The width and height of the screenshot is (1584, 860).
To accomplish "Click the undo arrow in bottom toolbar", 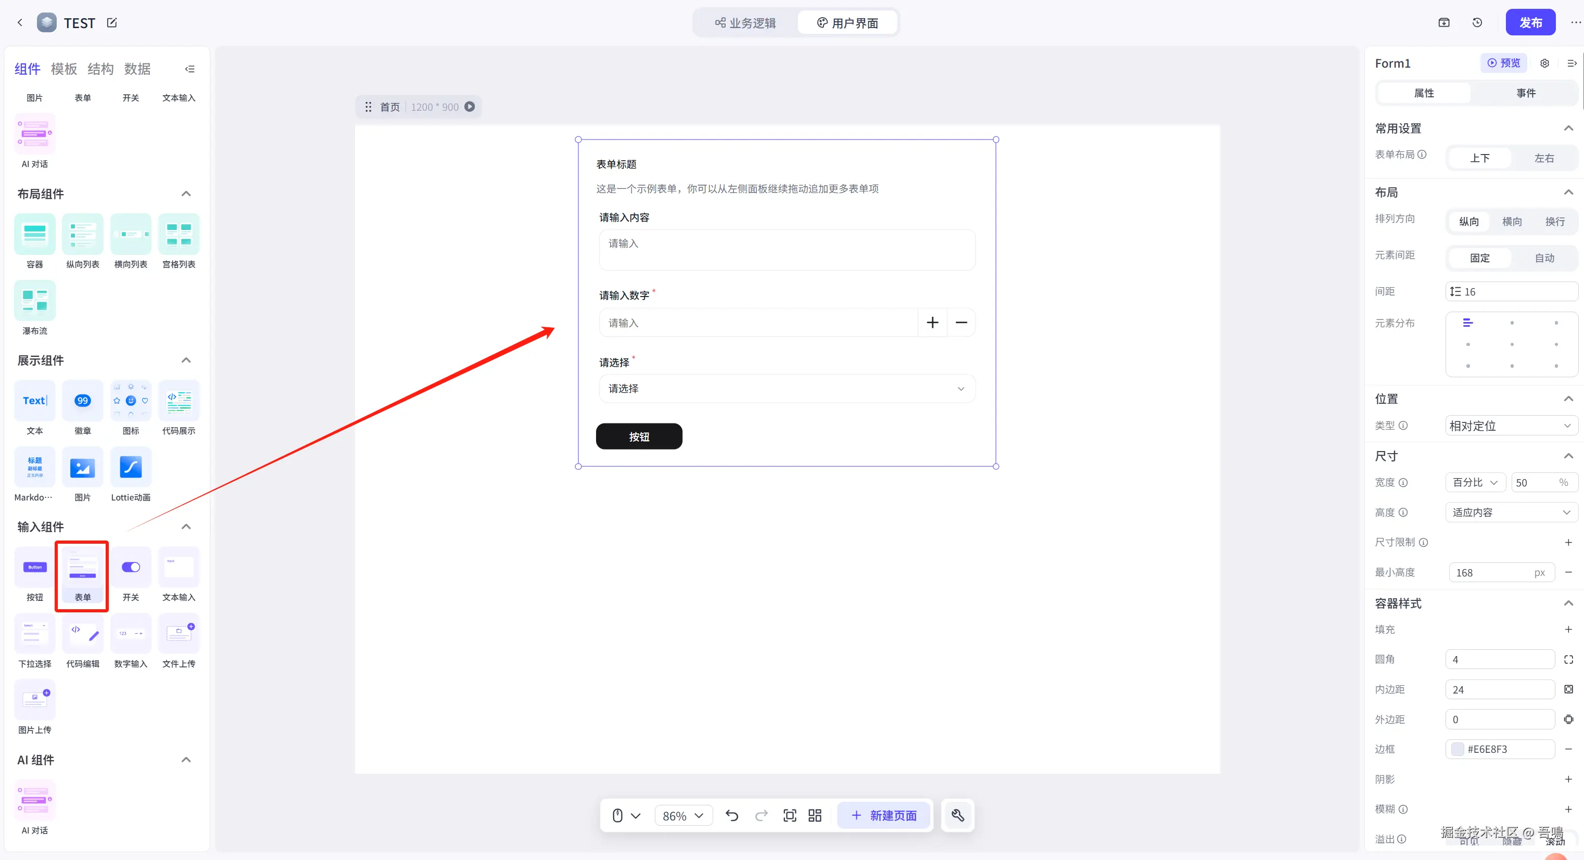I will point(731,815).
